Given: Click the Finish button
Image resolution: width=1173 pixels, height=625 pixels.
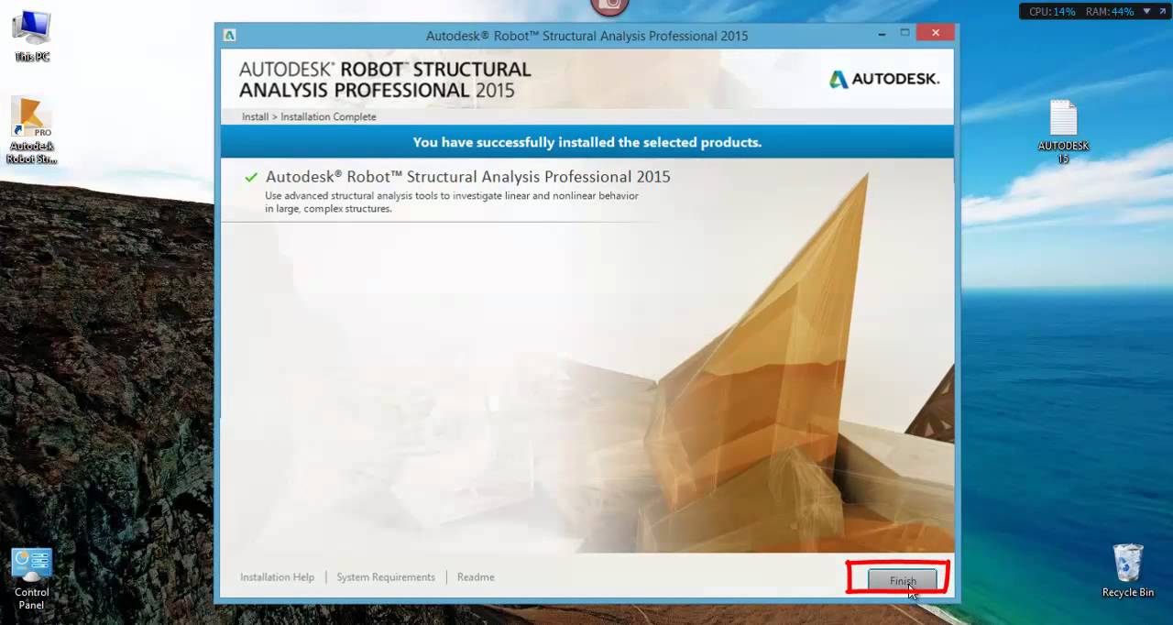Looking at the screenshot, I should [x=903, y=580].
